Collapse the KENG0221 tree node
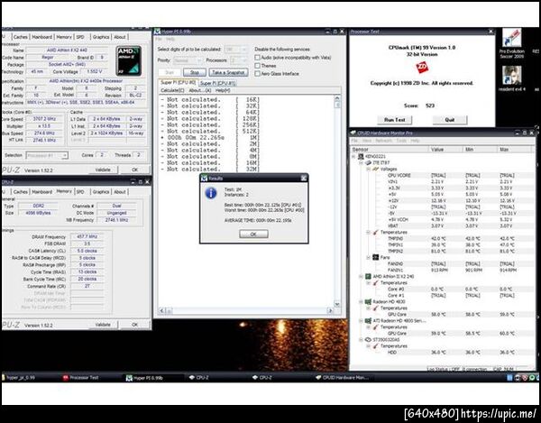This screenshot has width=541, height=423. tap(353, 156)
